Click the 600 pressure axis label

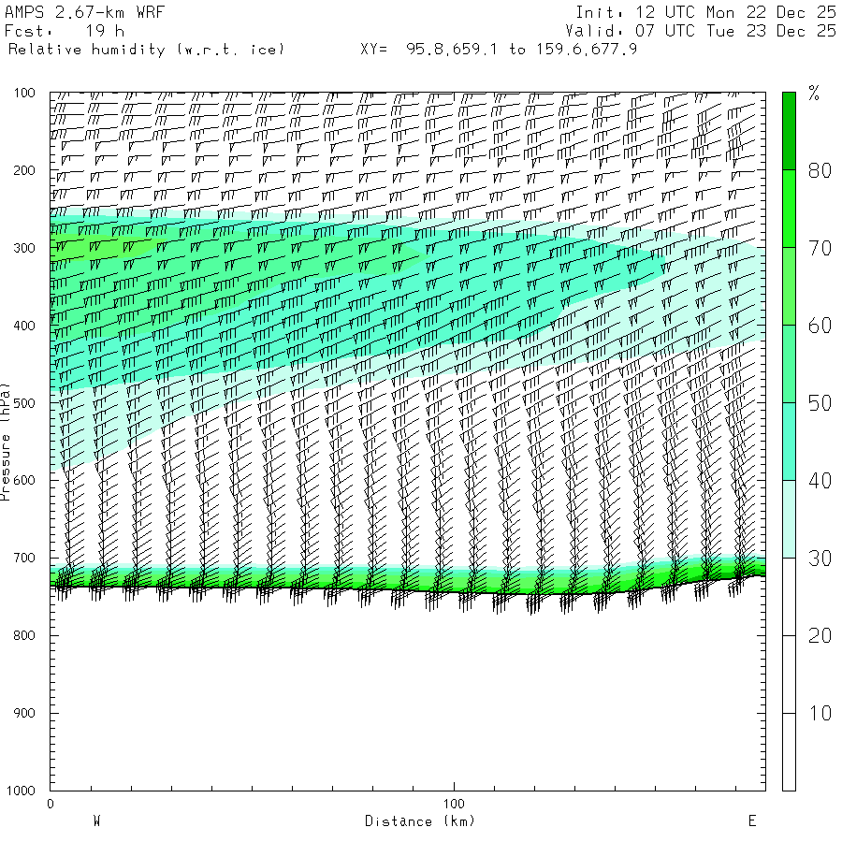24,481
